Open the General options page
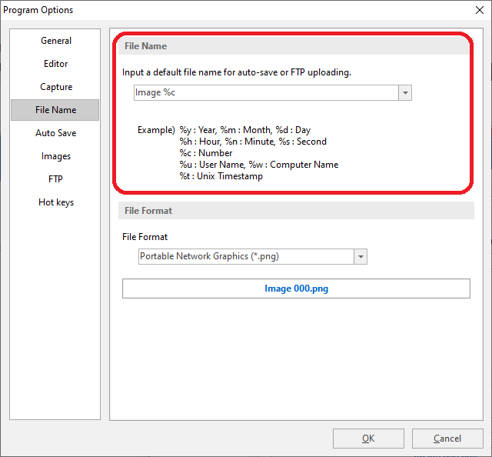The height and width of the screenshot is (457, 492). coord(56,41)
